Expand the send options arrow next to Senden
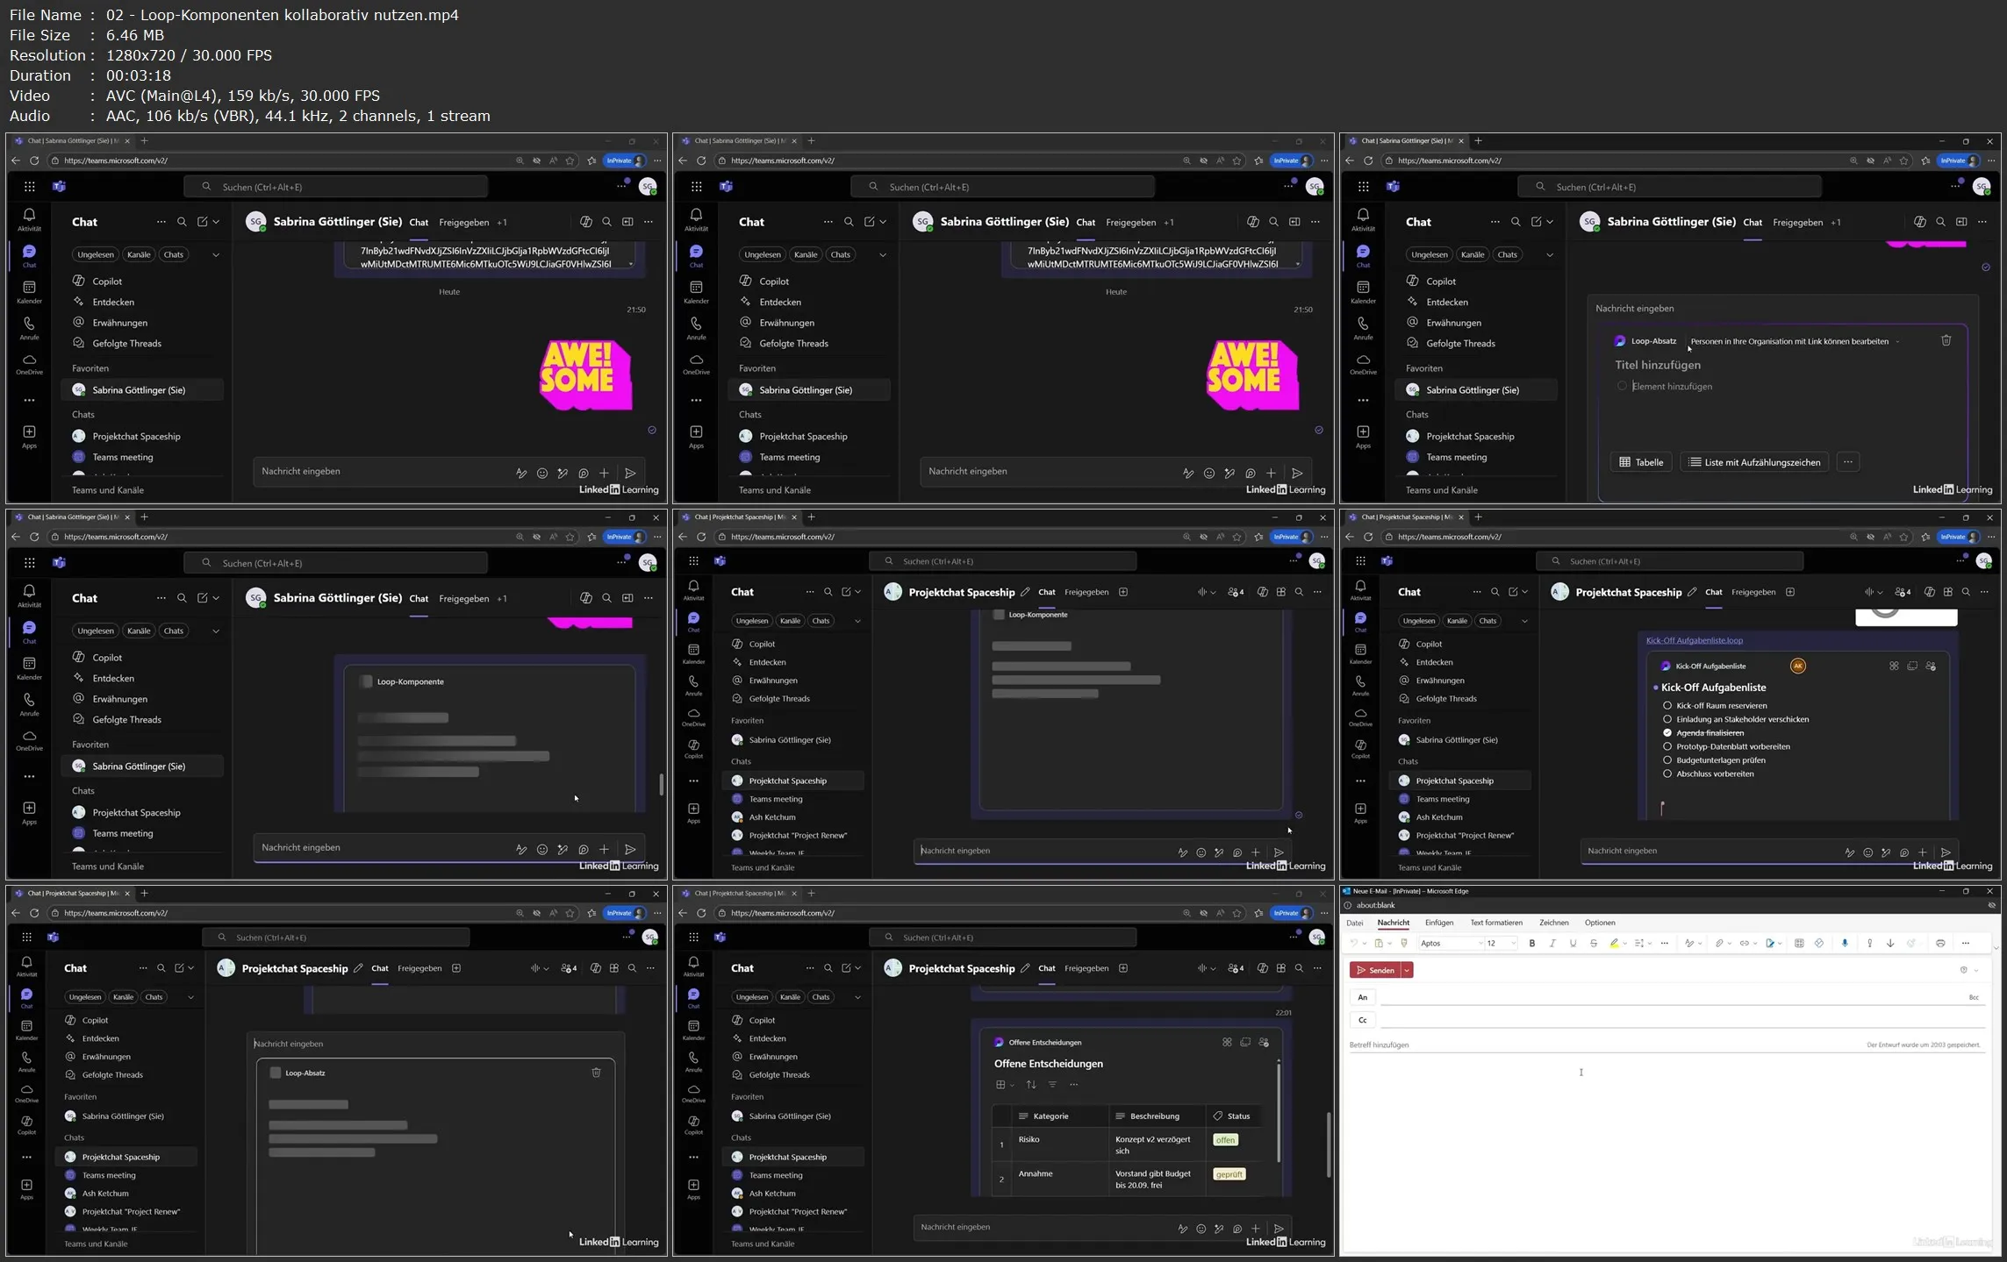This screenshot has height=1262, width=2007. (1407, 970)
